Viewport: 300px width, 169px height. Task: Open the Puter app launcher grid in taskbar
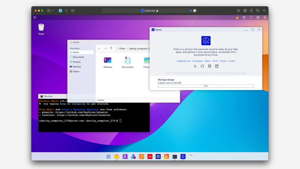108,156
